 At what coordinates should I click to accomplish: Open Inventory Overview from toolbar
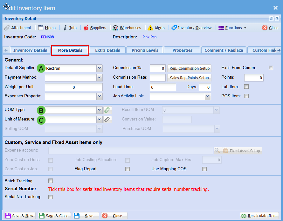pos(174,28)
